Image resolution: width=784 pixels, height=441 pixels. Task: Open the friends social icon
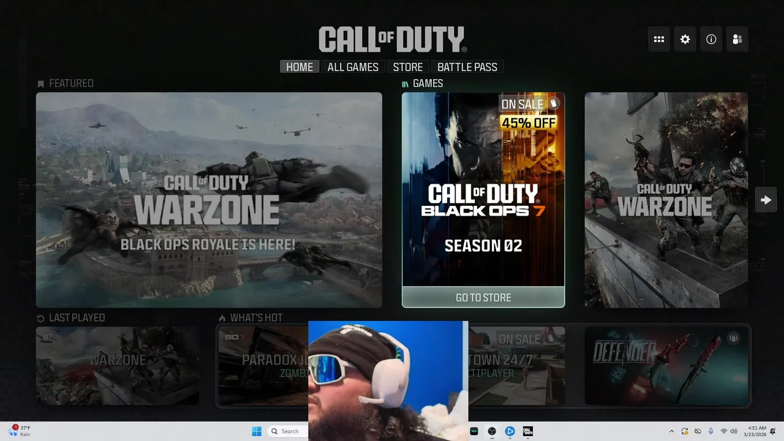click(x=737, y=39)
